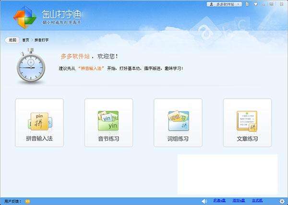The image size is (288, 205).
Task: Click the 欢迎您 greeting text
Action: (108, 56)
